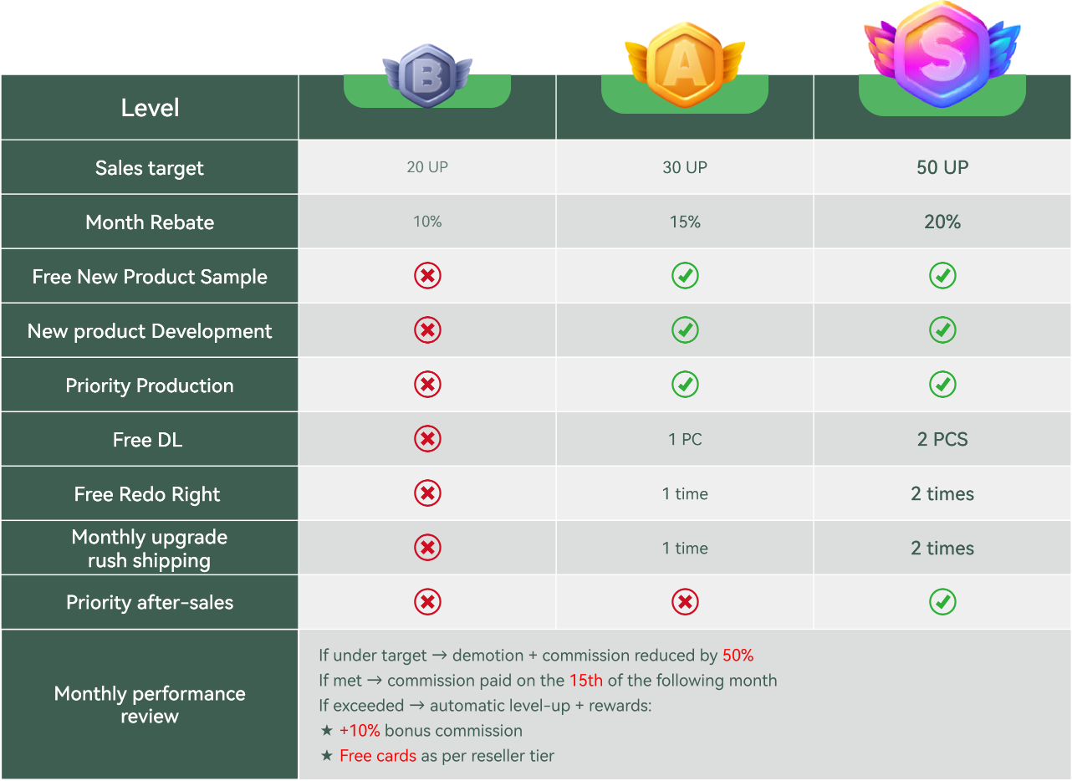
Task: Click red X for B level Free DL
Action: click(x=427, y=439)
